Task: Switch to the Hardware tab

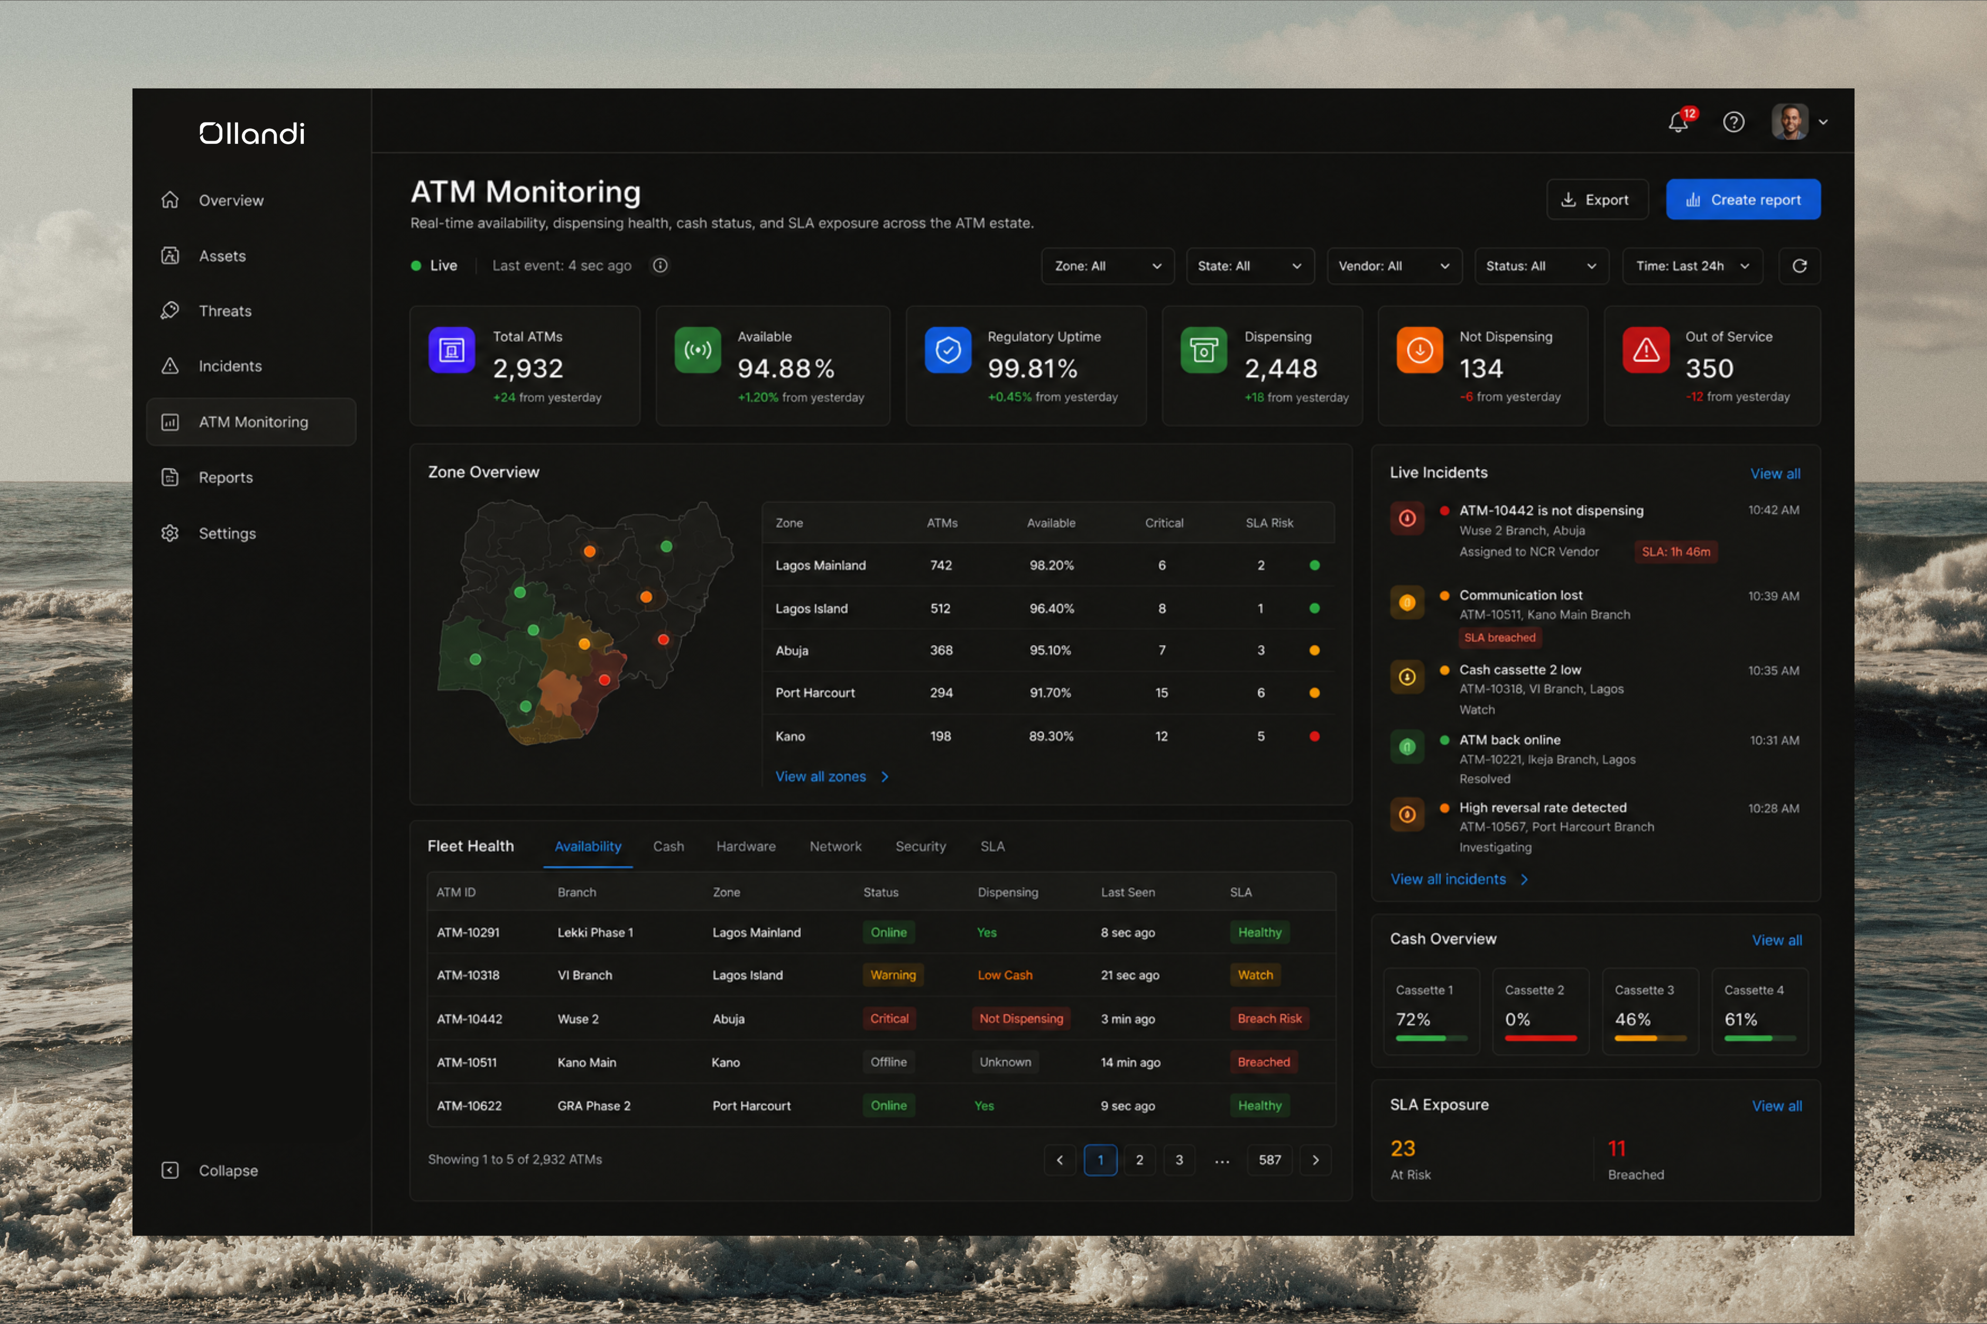Action: coord(746,846)
